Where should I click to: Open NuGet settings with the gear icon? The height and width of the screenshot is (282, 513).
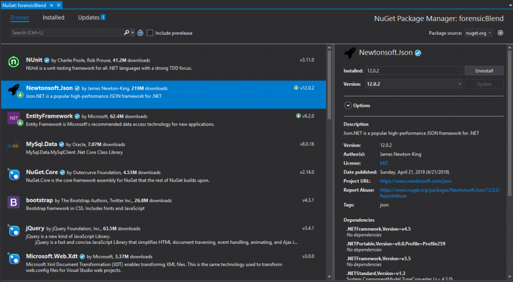click(x=500, y=33)
